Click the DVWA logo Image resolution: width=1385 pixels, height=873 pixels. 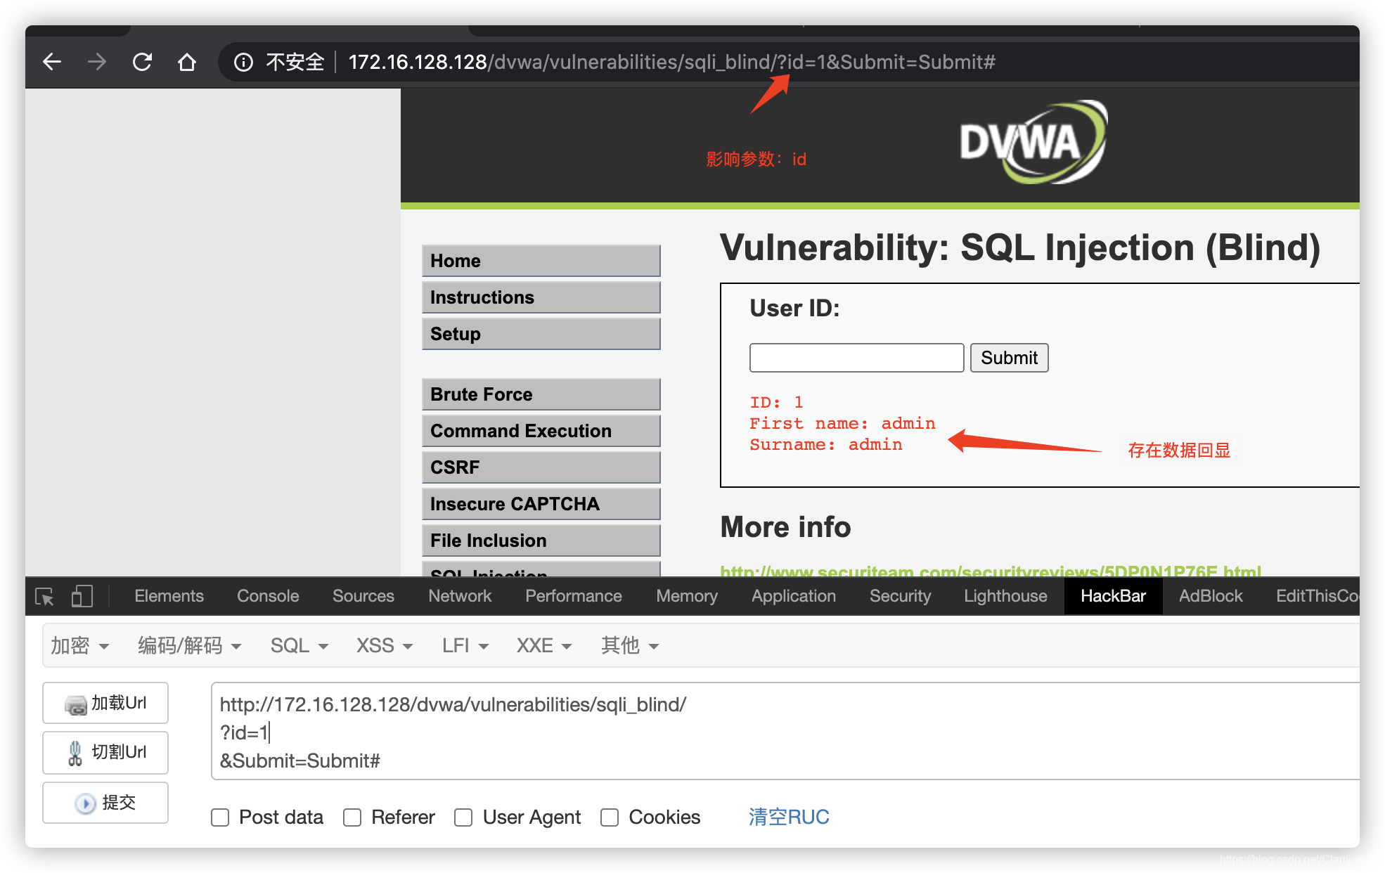(x=1033, y=142)
